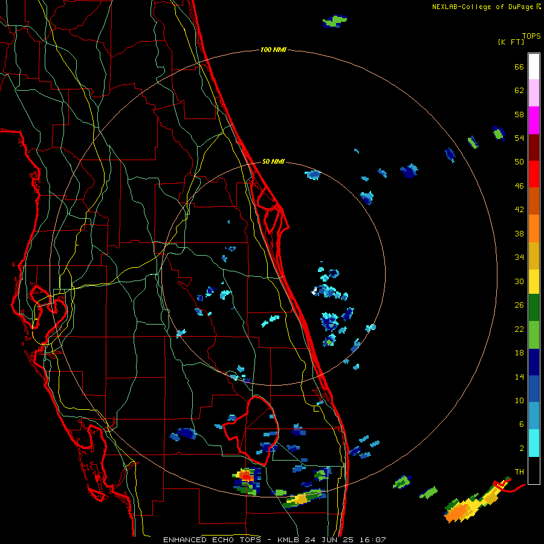Click the light green legend swatch
Viewport: 544px width, 544px height.
tap(534, 335)
